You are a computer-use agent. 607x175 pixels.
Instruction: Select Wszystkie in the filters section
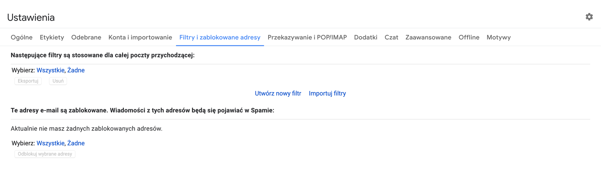click(x=50, y=70)
